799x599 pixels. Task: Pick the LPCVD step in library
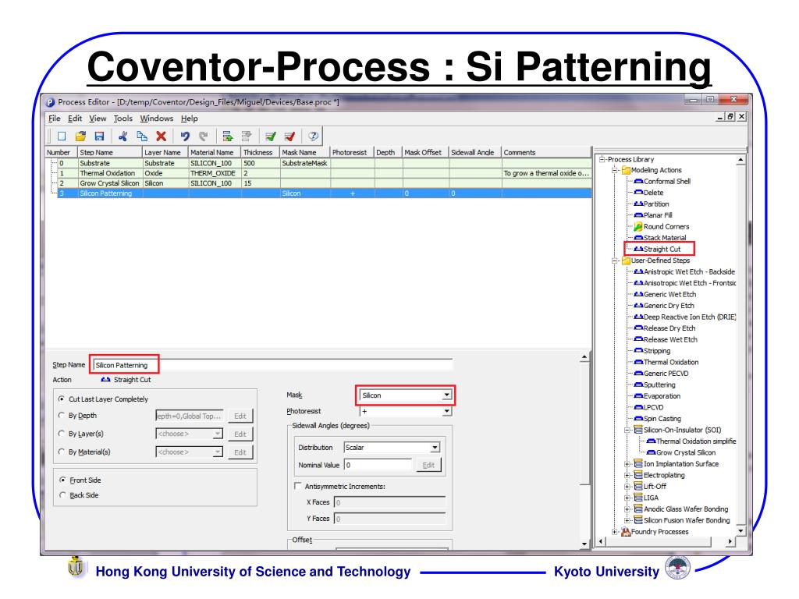click(x=653, y=407)
